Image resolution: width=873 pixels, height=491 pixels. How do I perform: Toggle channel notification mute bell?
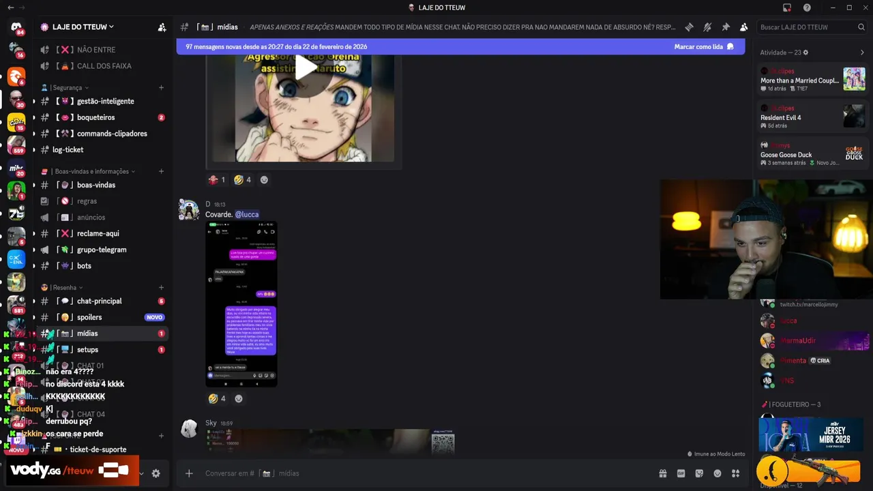click(707, 27)
